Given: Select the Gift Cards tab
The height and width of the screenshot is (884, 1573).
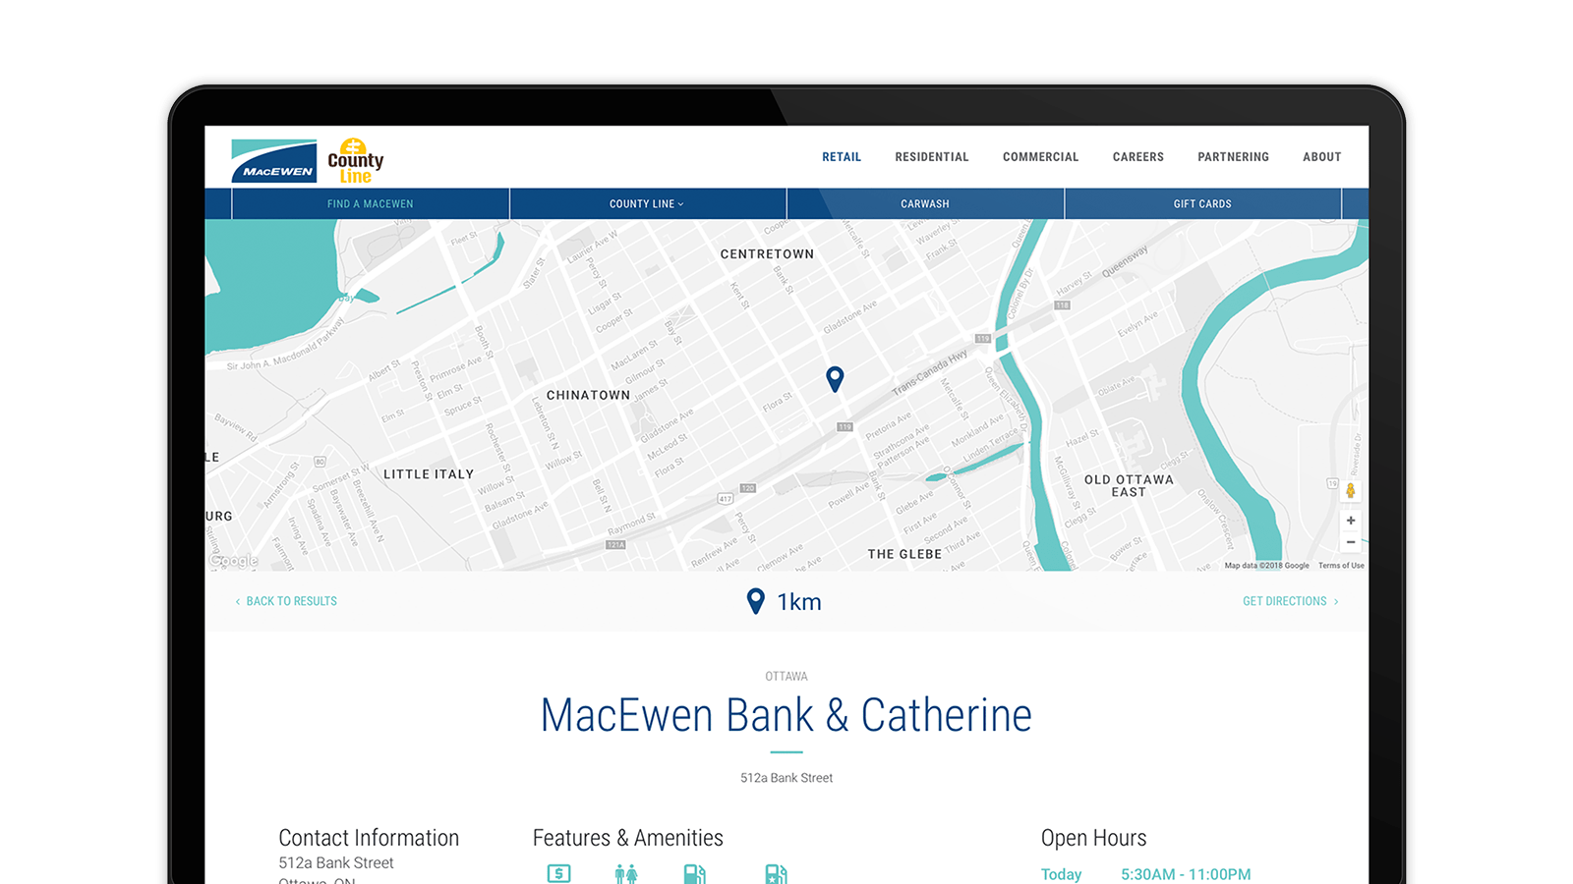Looking at the screenshot, I should [1202, 204].
